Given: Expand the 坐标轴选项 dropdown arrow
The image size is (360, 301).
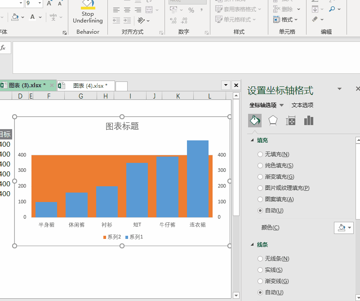Looking at the screenshot, I should pos(282,105).
